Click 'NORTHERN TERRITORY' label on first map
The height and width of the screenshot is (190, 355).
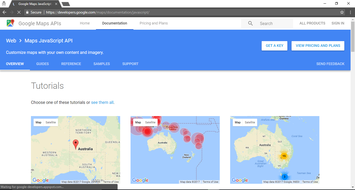coord(83,131)
